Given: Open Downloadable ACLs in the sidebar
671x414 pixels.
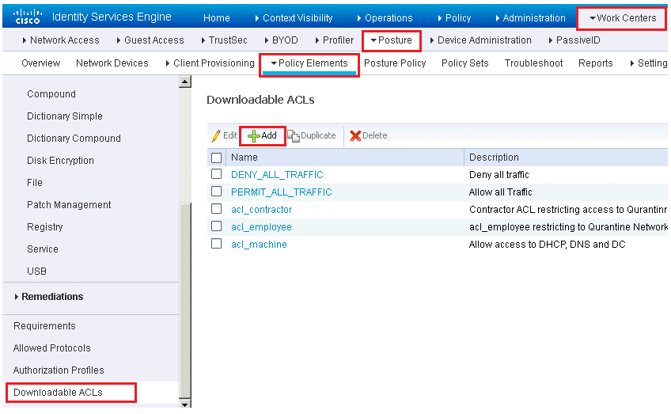Looking at the screenshot, I should click(x=58, y=393).
